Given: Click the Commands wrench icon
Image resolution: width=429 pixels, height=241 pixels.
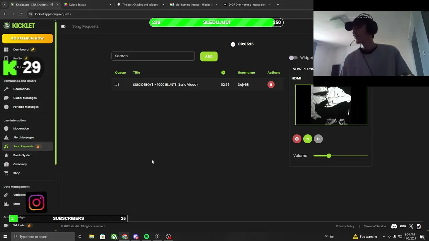Looking at the screenshot, I should tap(6, 89).
